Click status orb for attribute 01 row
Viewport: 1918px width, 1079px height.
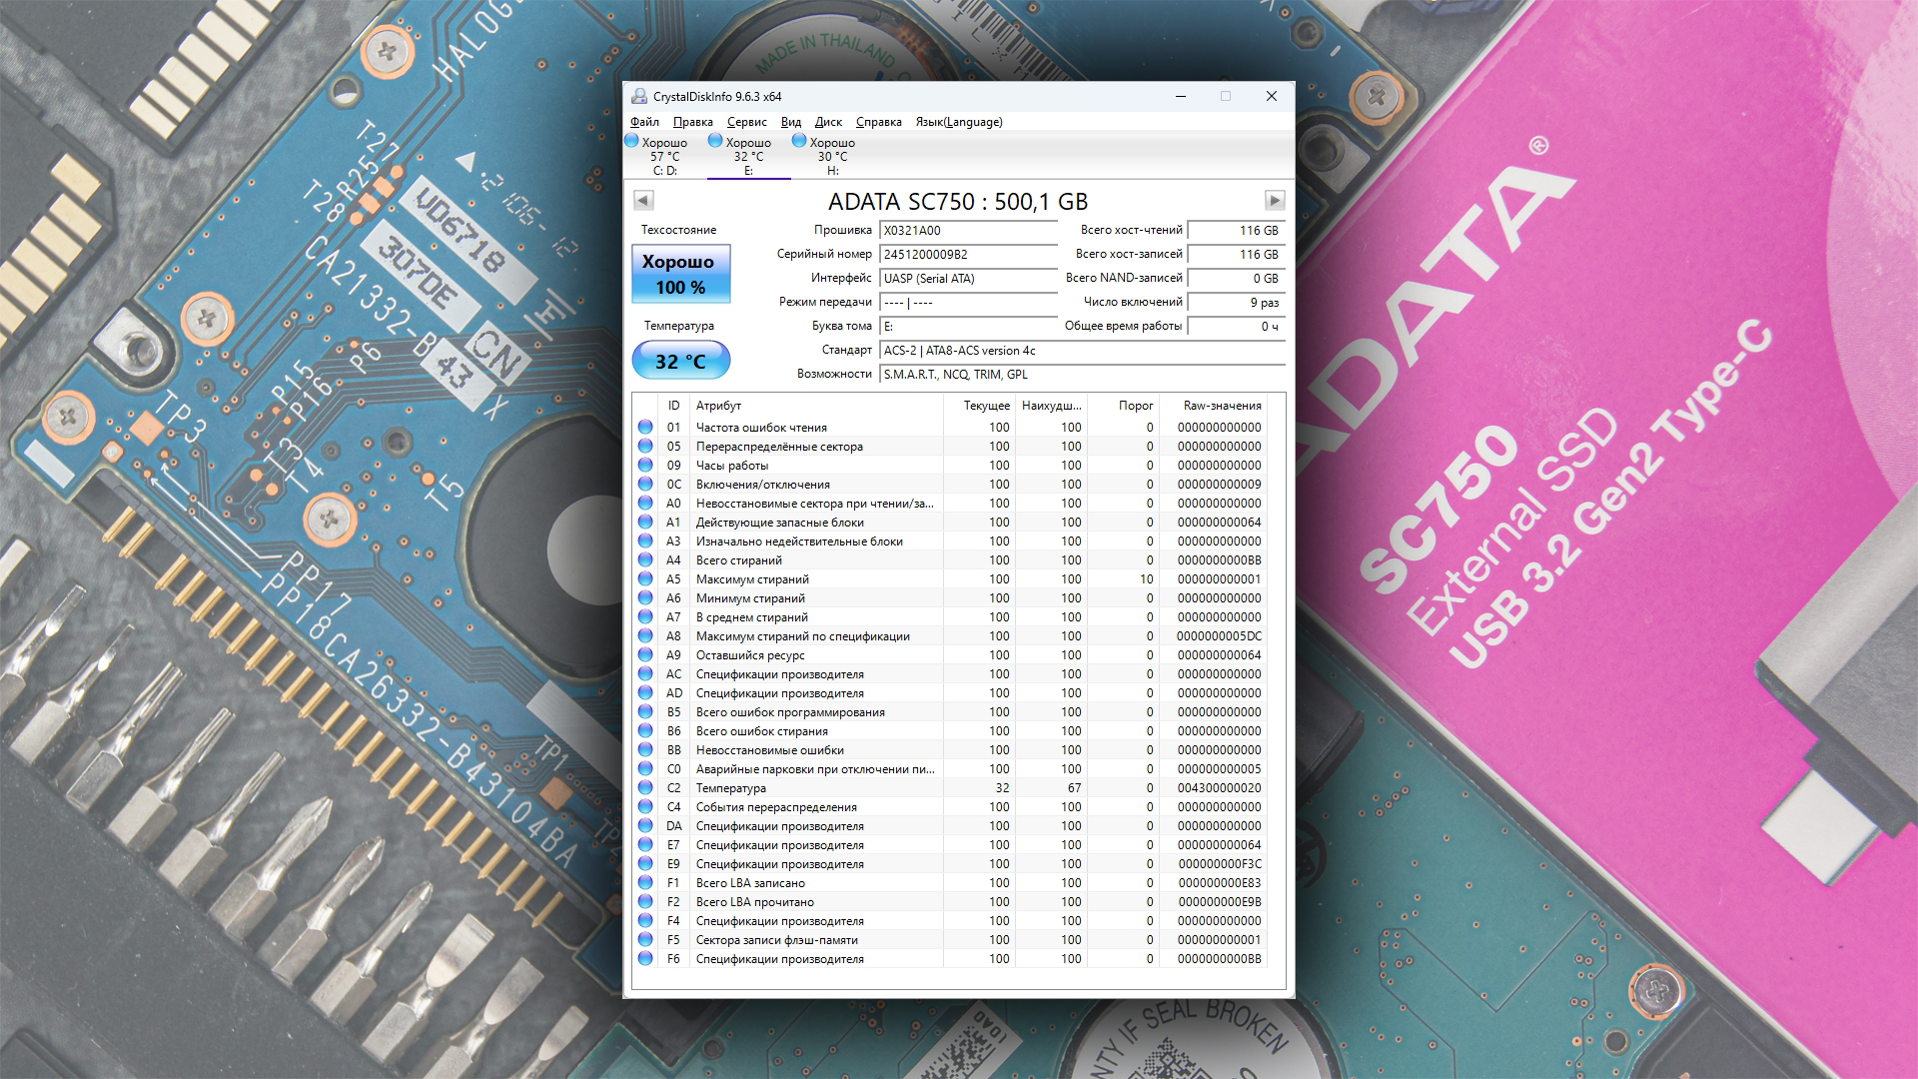click(645, 428)
